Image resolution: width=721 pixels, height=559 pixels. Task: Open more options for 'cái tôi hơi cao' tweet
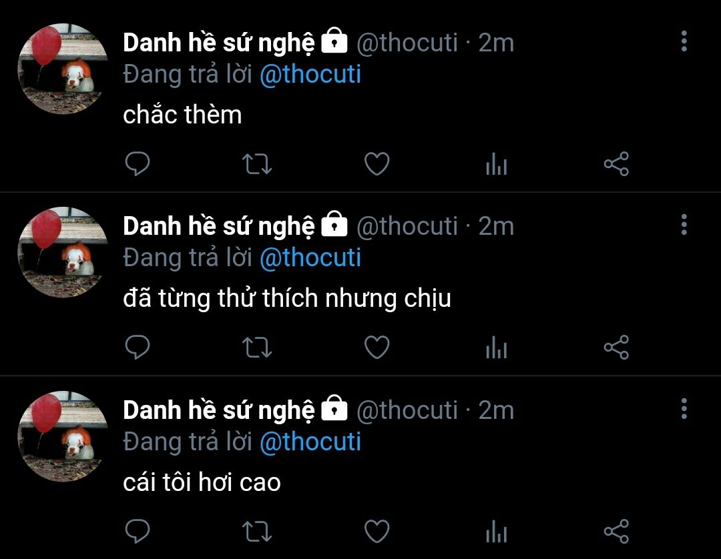pos(684,408)
